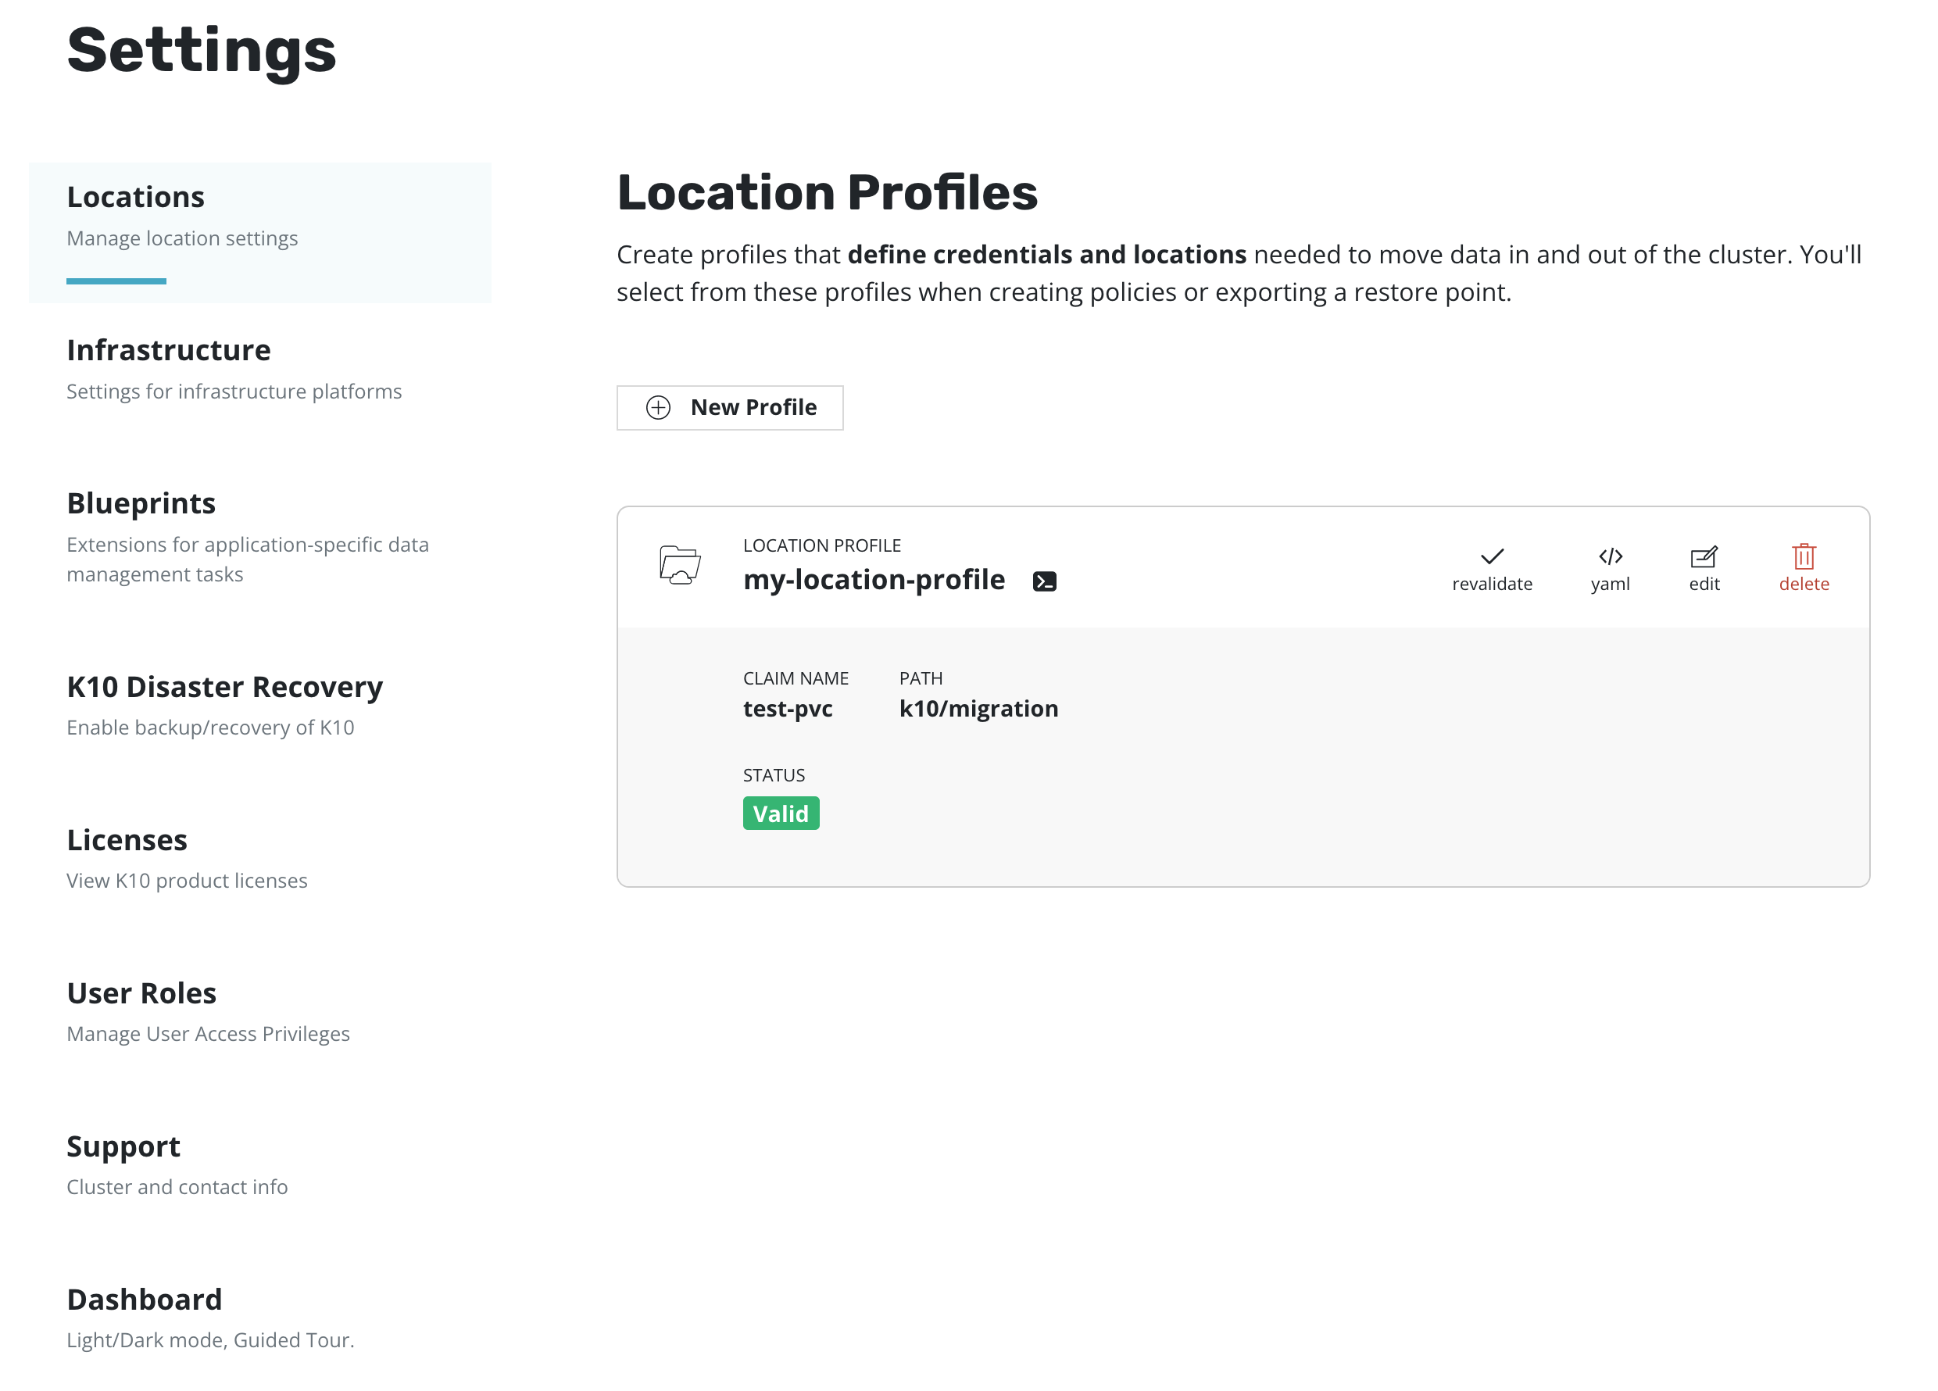Click the revalidate checkmark icon
This screenshot has height=1391, width=1938.
pyautogui.click(x=1491, y=557)
